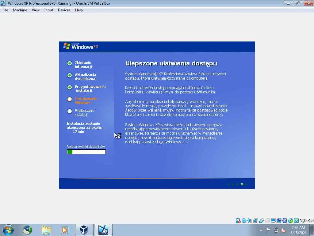Open the USB devices indicator icon
314x236 pixels.
(x=261, y=221)
